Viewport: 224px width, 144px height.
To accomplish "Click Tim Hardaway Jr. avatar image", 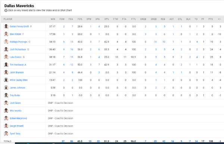I will (6, 65).
